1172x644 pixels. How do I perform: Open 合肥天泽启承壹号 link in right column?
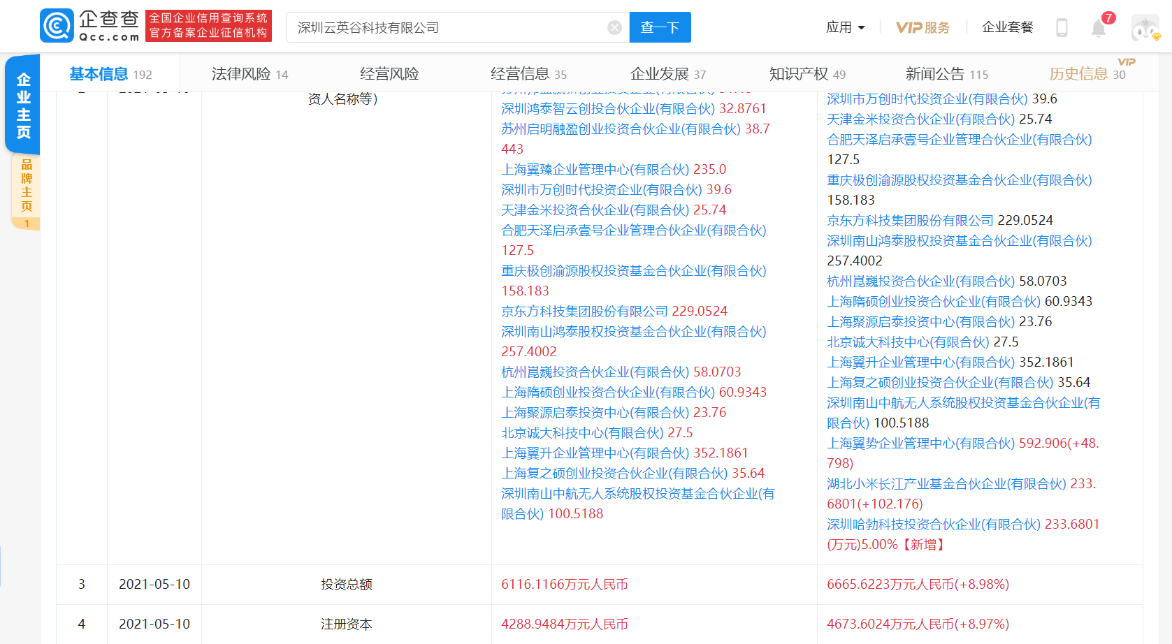[960, 140]
